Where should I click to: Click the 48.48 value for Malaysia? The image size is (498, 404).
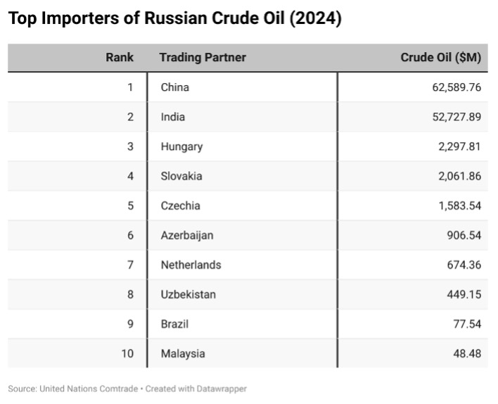467,354
